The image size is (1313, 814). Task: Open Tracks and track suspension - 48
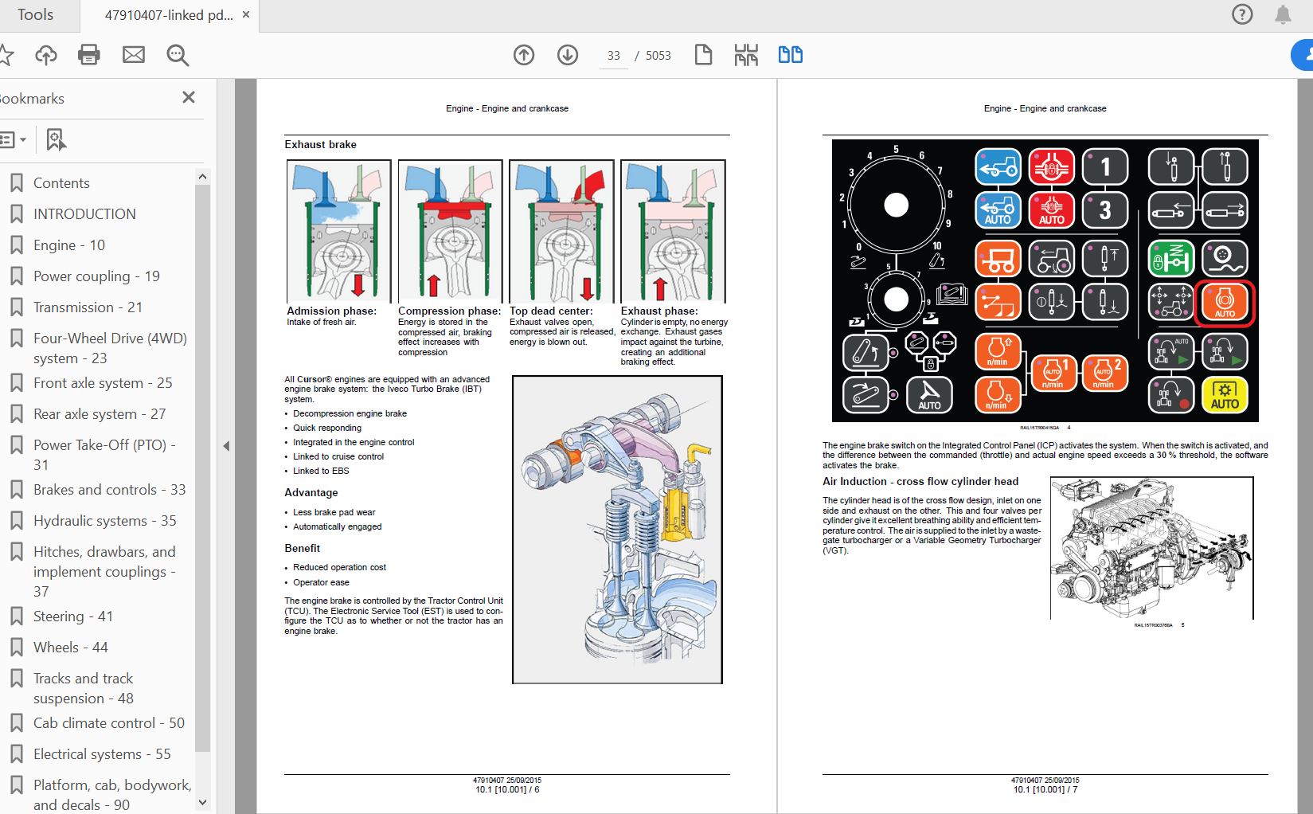click(83, 688)
